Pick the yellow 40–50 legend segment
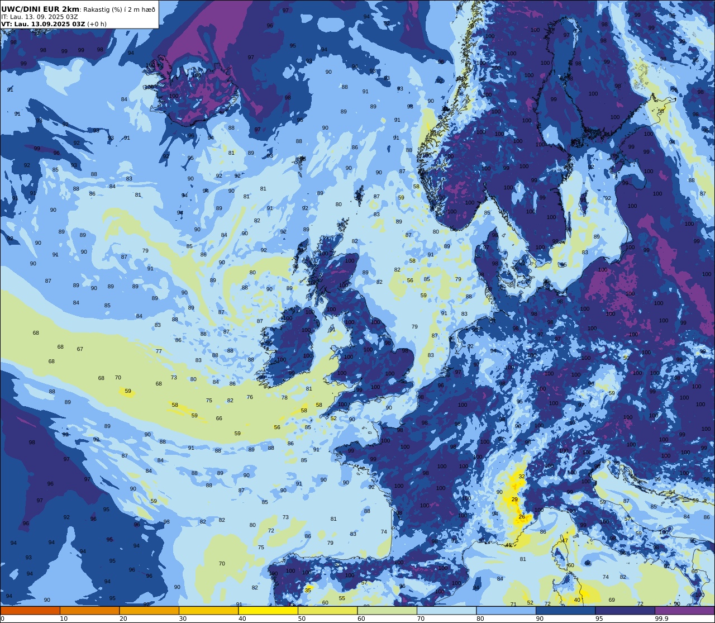Viewport: 715px width, 623px height. coord(268,611)
